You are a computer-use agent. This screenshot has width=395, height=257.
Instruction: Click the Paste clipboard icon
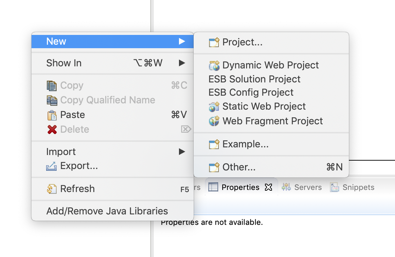[x=52, y=115]
